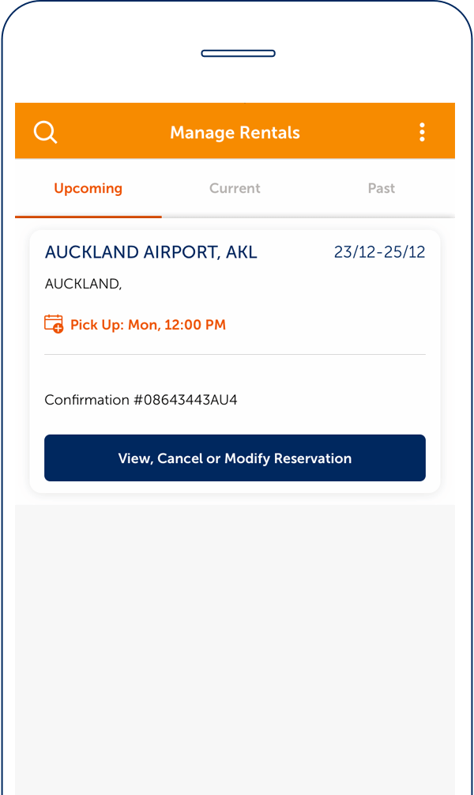Click confirmation number #08643443AU4

click(x=186, y=400)
